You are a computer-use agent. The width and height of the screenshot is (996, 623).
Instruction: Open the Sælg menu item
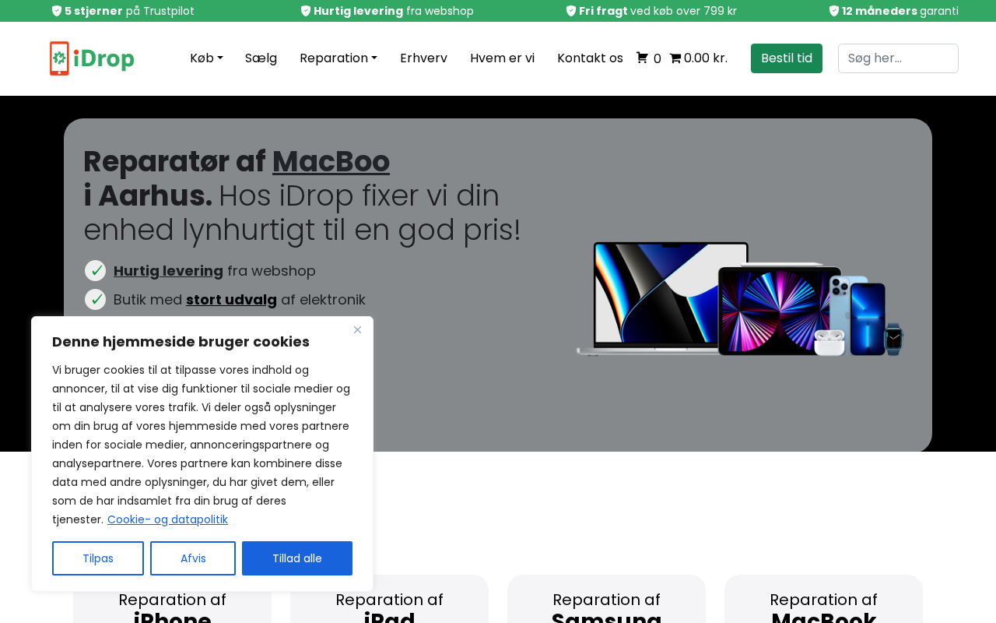tap(261, 58)
